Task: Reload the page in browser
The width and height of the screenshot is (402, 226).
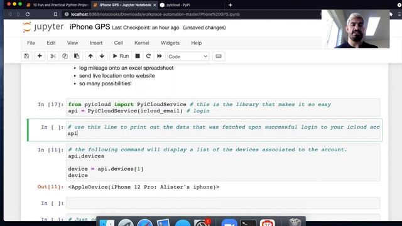Action: click(28, 14)
